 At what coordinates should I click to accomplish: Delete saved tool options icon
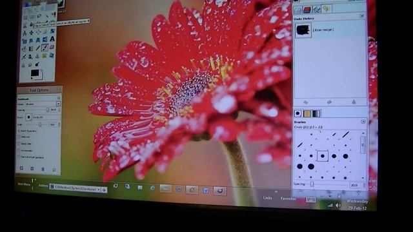(x=43, y=169)
